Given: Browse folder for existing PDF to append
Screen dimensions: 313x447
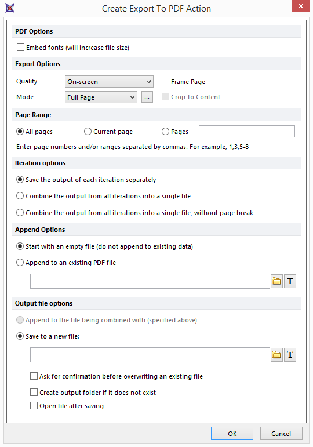Looking at the screenshot, I should tap(276, 281).
